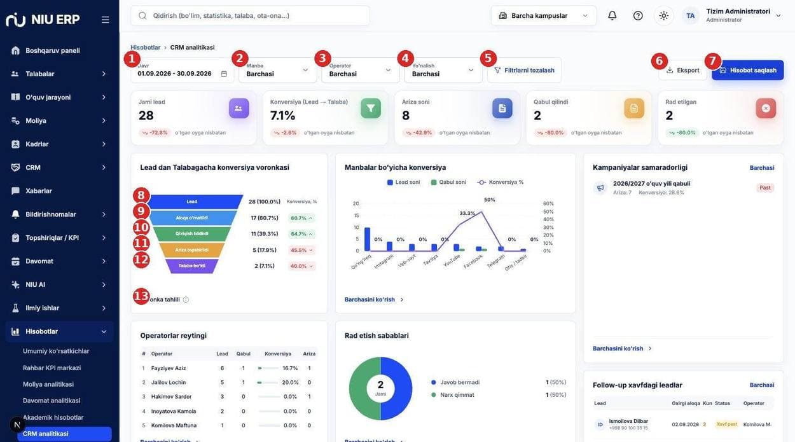Image resolution: width=795 pixels, height=442 pixels.
Task: Open the help question mark icon
Action: (638, 15)
